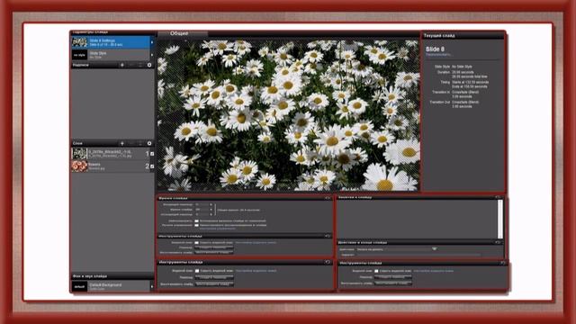
Task: Click the Slide 8 title in Текущий слайд panel
Action: click(x=435, y=49)
